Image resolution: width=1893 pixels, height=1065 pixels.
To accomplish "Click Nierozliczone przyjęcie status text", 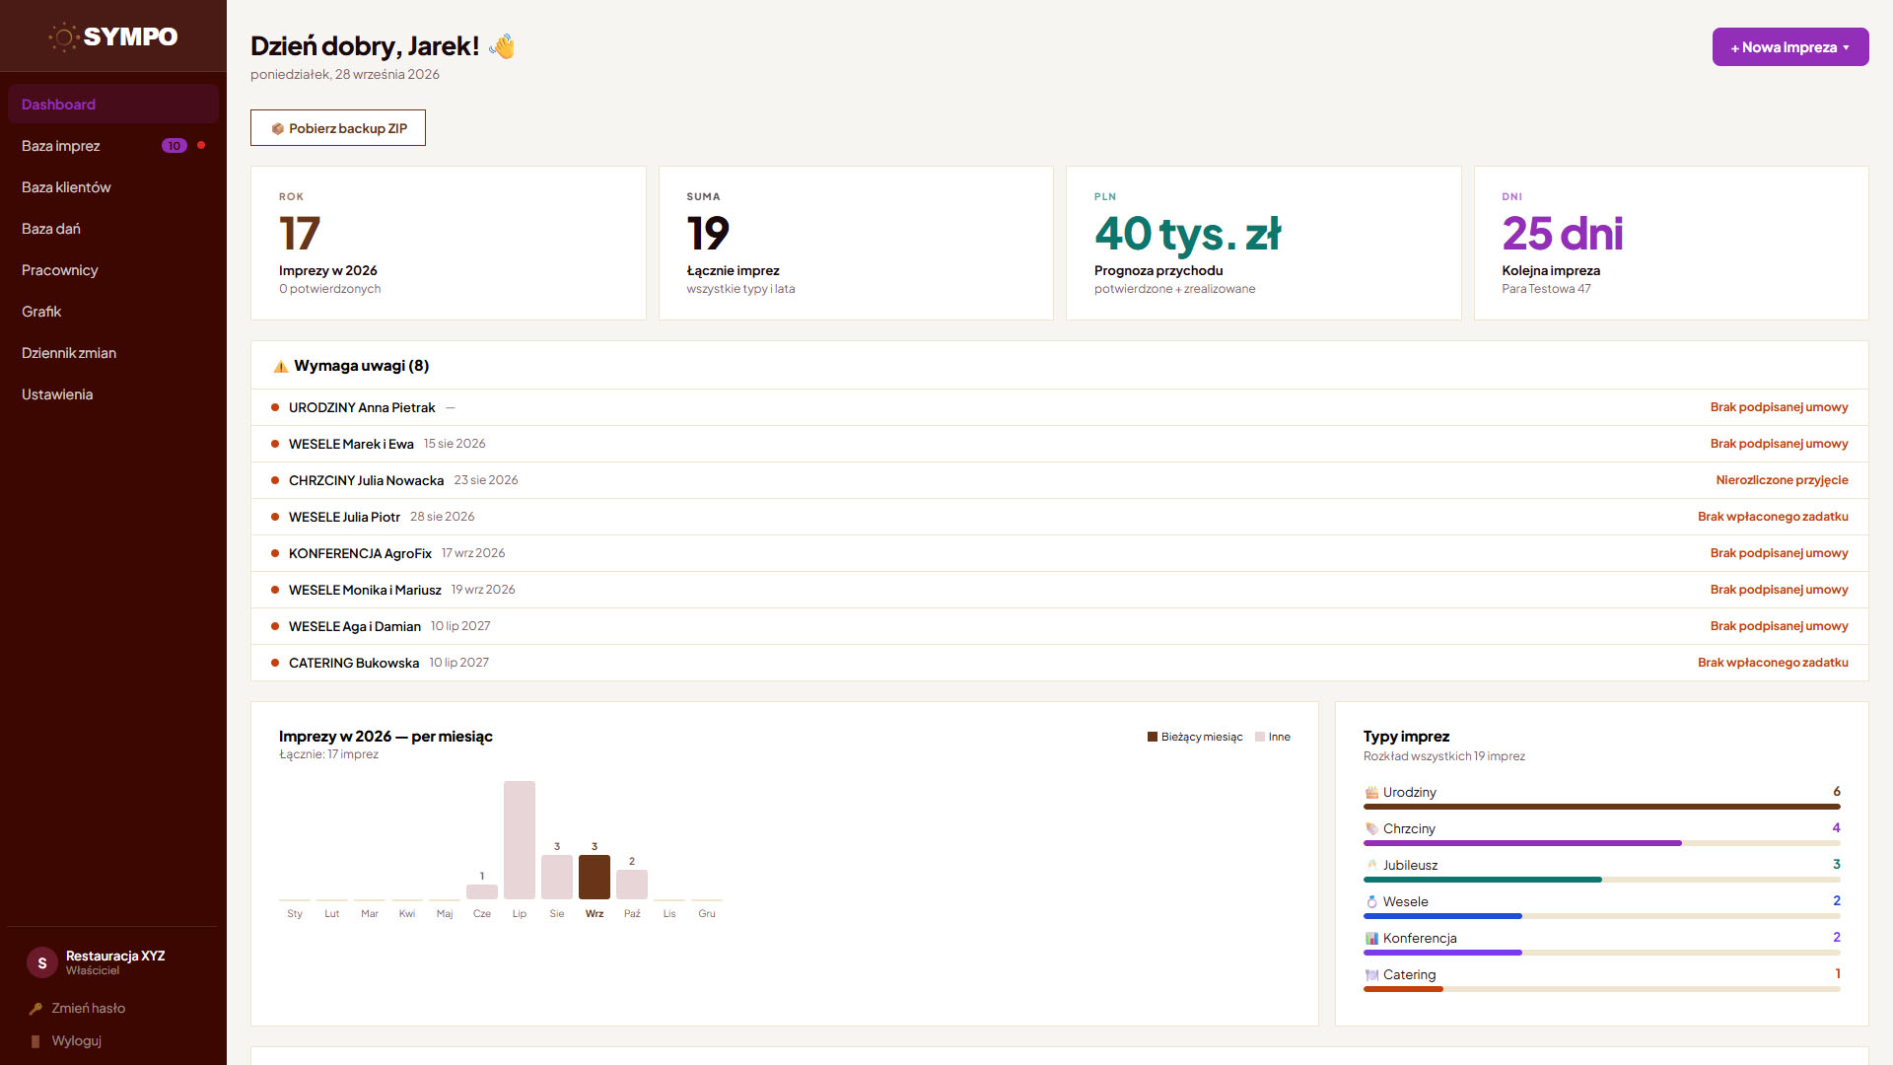I will pos(1782,480).
